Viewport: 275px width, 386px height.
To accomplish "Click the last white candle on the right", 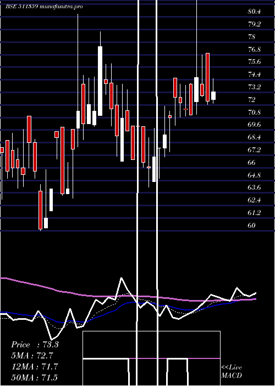I will point(213,95).
